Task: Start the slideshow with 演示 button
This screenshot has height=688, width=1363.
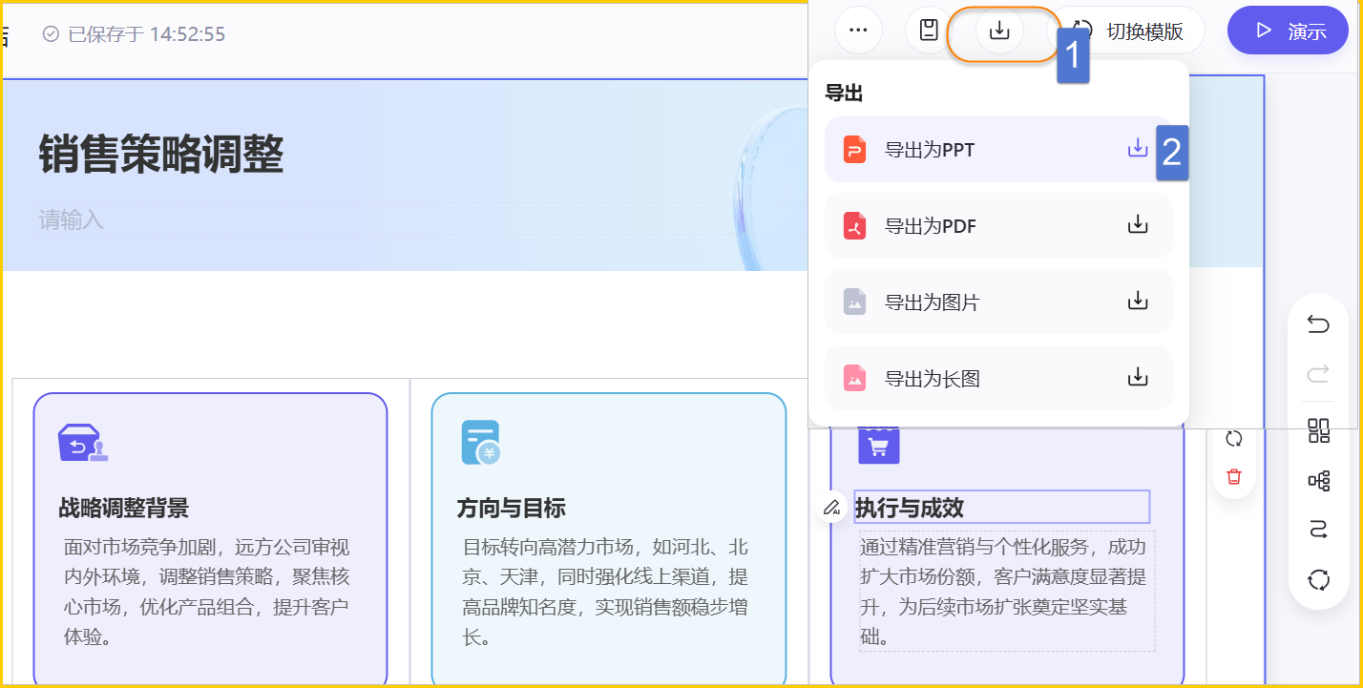Action: [1288, 31]
